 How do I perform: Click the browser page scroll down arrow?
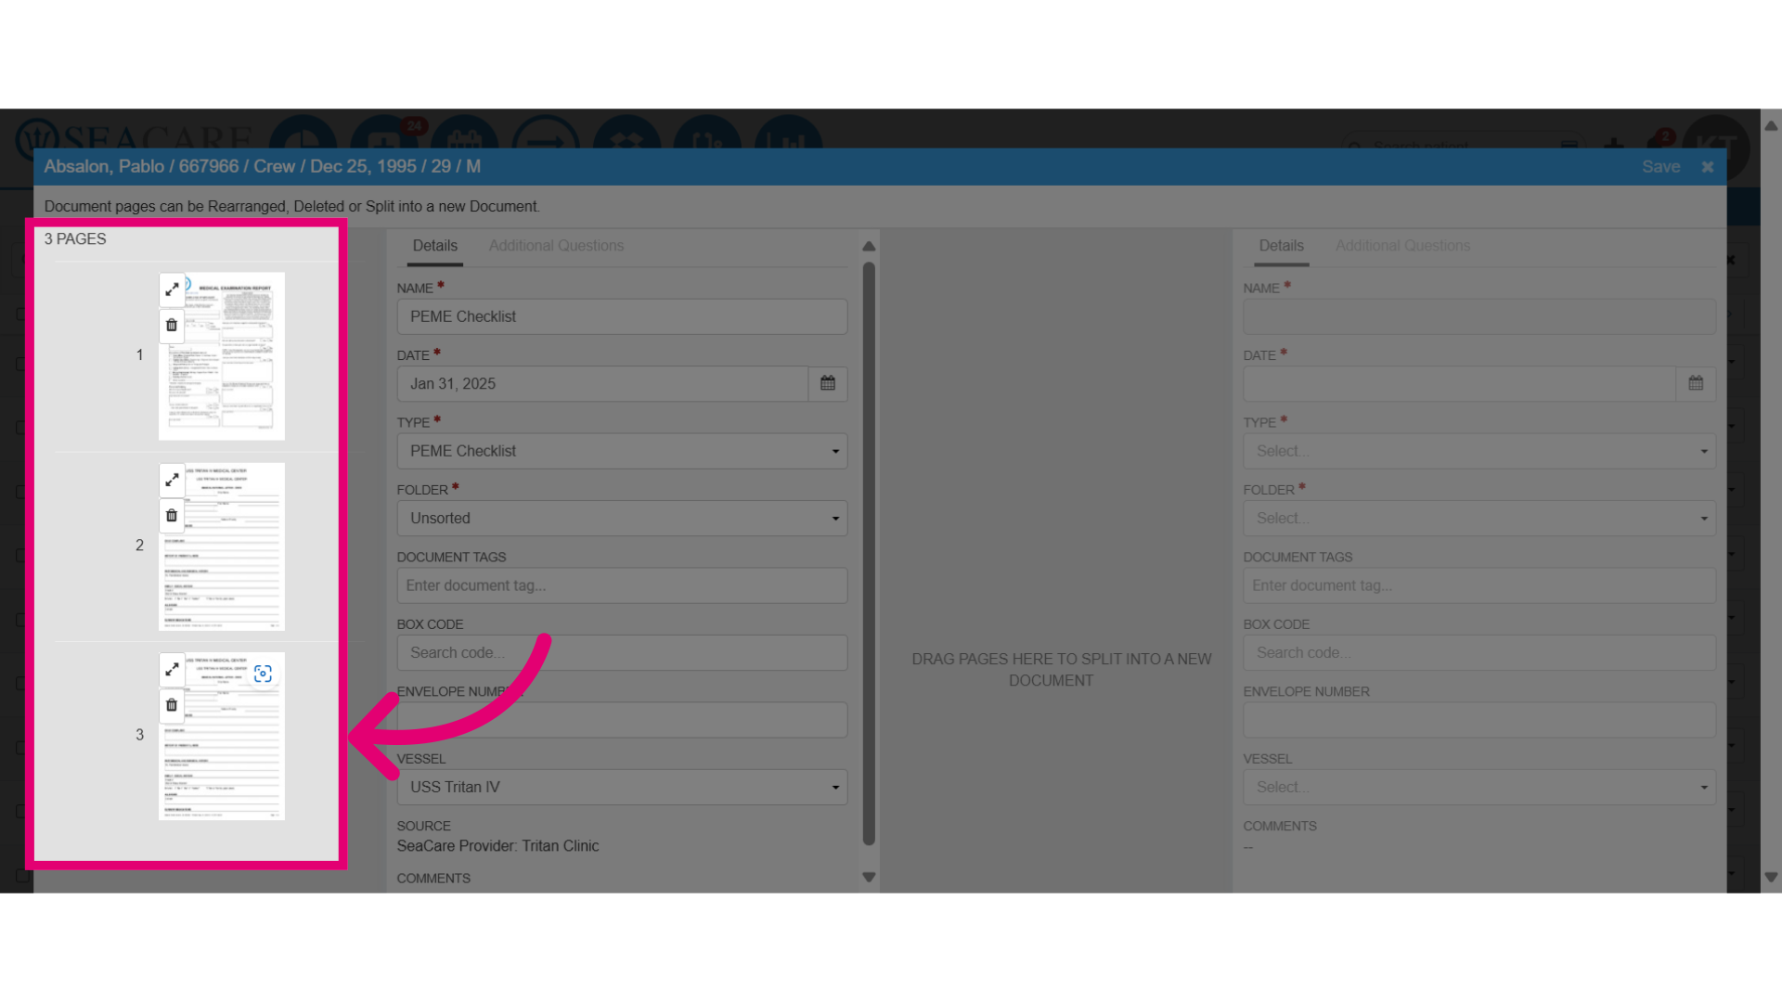(1771, 878)
